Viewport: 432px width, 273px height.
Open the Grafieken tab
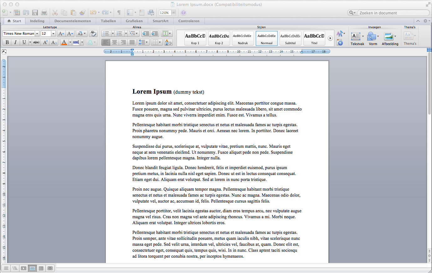pyautogui.click(x=134, y=21)
